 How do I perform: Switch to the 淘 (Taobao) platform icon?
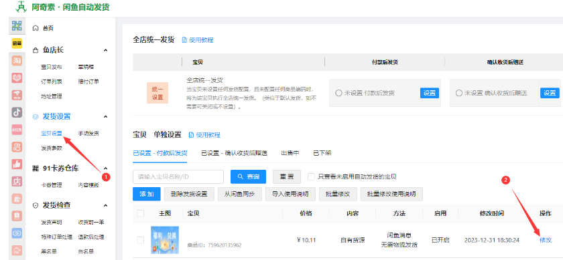(17, 61)
